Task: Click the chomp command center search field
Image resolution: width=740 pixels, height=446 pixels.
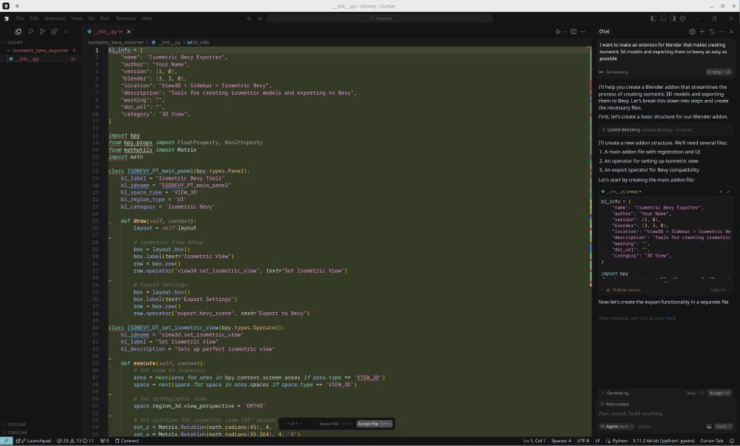Action: click(x=380, y=18)
